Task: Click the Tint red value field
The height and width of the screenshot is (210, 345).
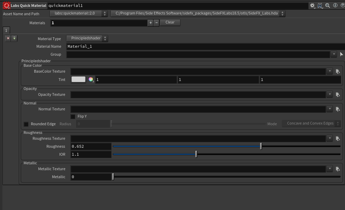Action: pos(136,80)
